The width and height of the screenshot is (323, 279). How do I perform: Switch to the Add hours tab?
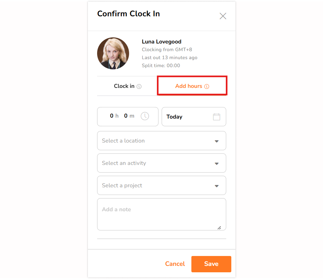pos(192,86)
